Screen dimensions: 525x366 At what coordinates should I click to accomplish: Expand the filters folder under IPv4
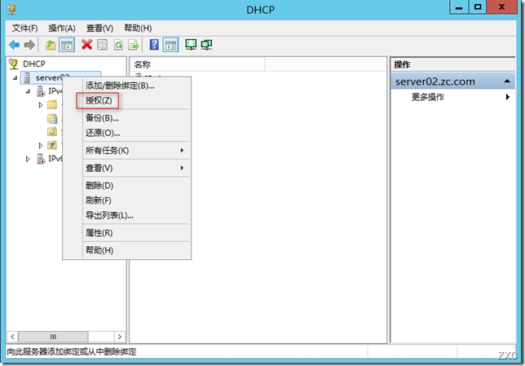(41, 145)
